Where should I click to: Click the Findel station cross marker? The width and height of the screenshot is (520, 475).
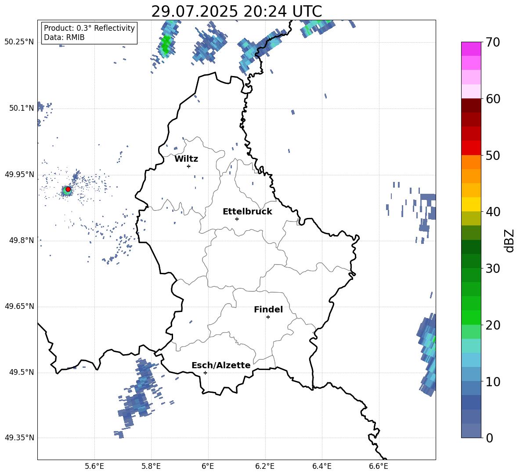(x=268, y=317)
